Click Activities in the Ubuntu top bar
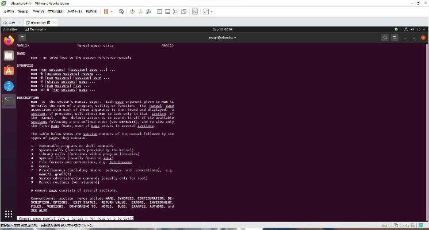 pyautogui.click(x=10, y=29)
